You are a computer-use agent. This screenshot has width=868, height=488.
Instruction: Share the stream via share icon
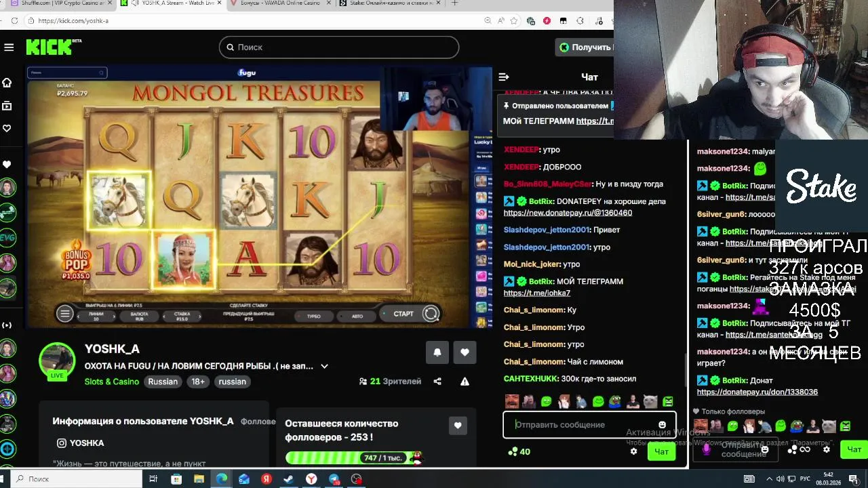tap(437, 382)
